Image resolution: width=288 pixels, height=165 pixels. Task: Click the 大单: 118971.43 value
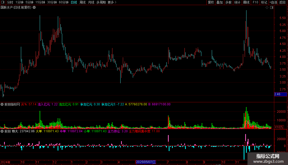[47, 131]
